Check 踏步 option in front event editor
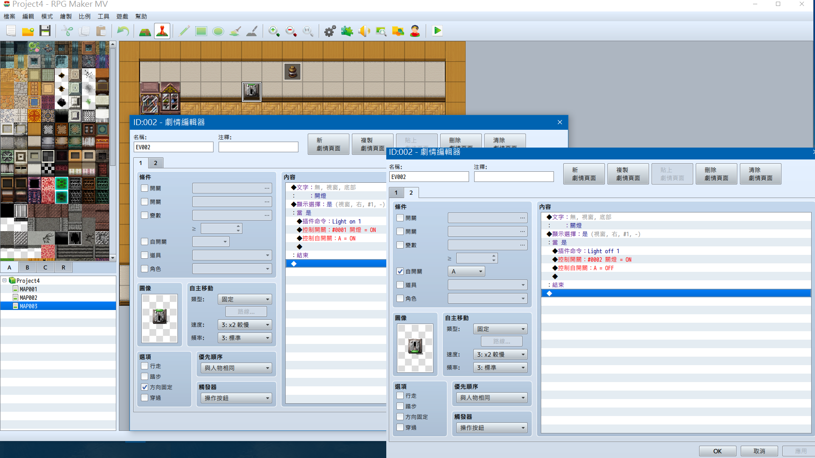The width and height of the screenshot is (815, 458). pyautogui.click(x=400, y=406)
